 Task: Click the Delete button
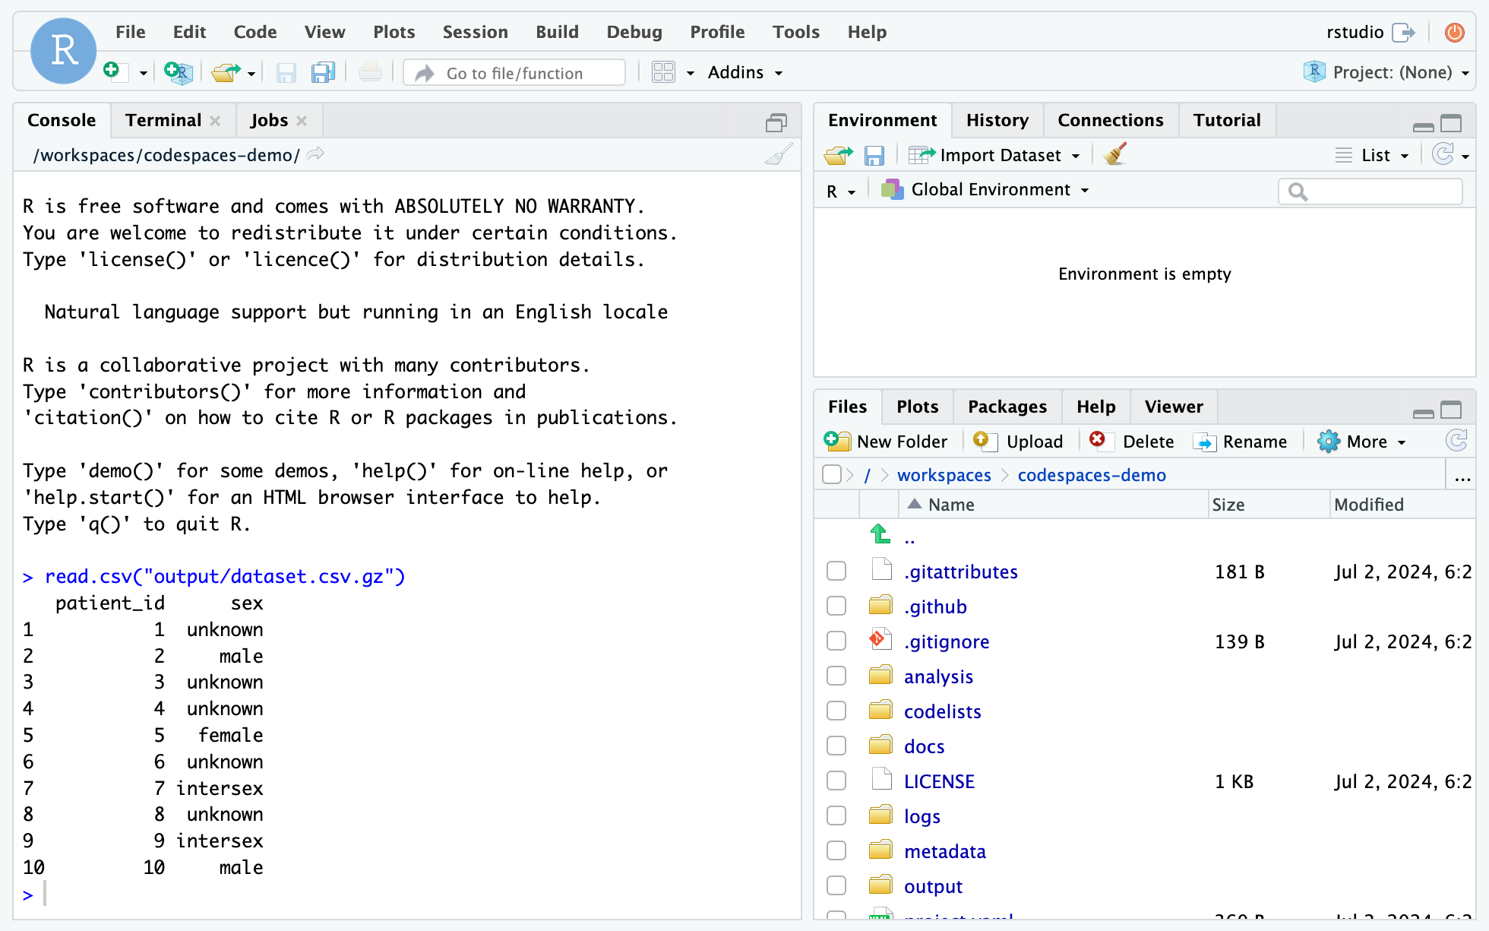click(x=1131, y=442)
